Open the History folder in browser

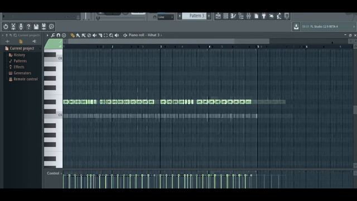tap(20, 55)
